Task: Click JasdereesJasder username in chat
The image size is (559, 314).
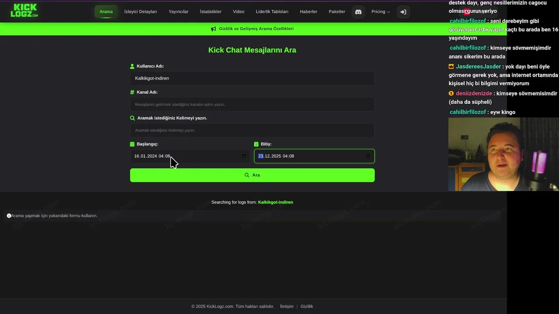Action: coord(478,67)
